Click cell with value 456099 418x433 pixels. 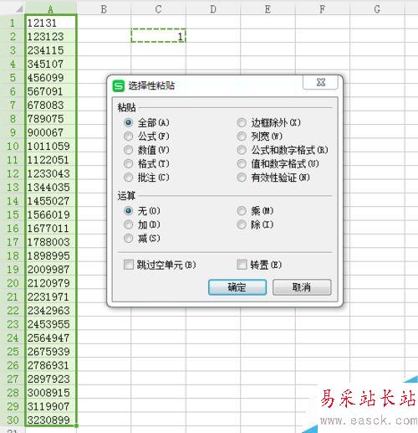coord(51,77)
